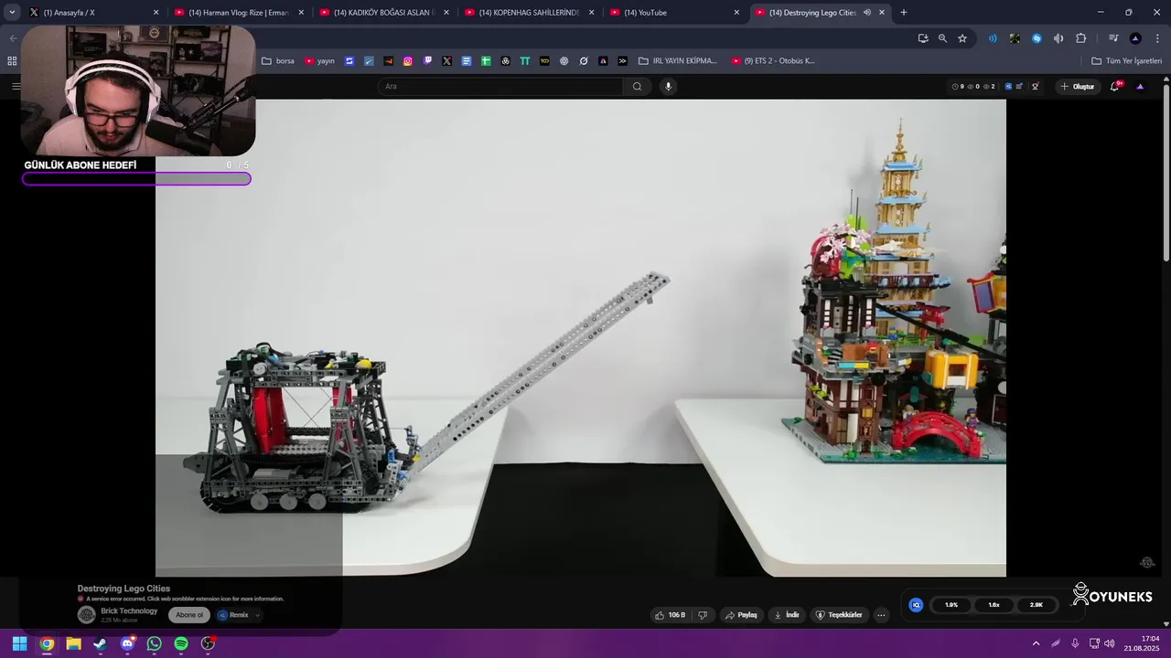The height and width of the screenshot is (658, 1171).
Task: Open Tüm Yer İşaretleri folder
Action: pyautogui.click(x=1127, y=61)
